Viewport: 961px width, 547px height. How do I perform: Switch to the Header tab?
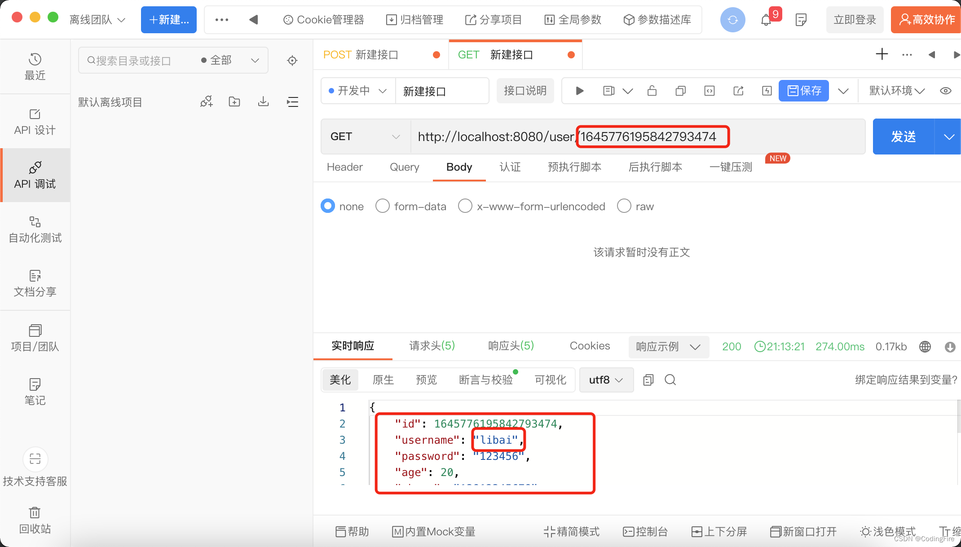click(x=344, y=167)
